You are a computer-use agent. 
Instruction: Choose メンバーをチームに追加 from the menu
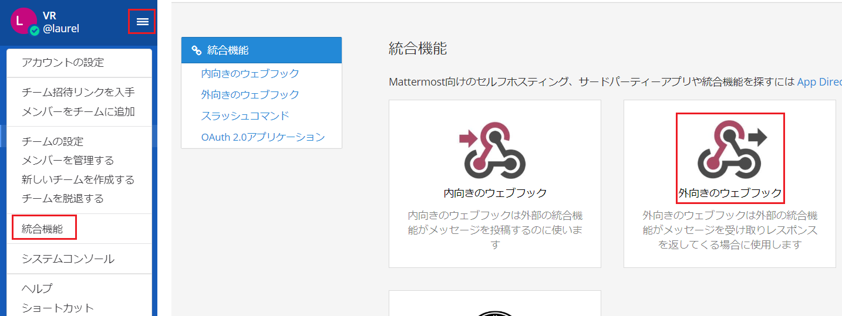pos(79,111)
